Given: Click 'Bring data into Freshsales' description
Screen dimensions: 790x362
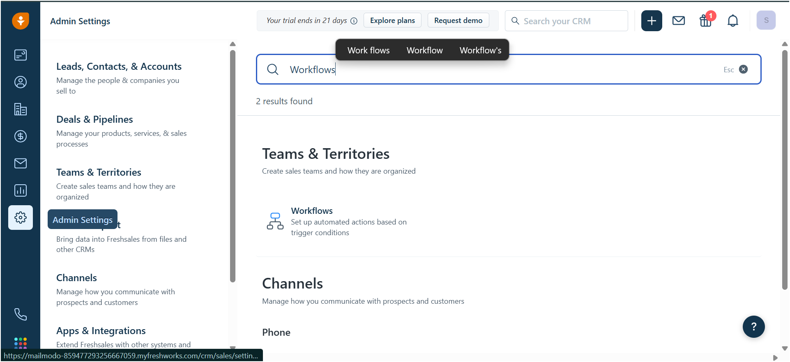Looking at the screenshot, I should click(121, 244).
